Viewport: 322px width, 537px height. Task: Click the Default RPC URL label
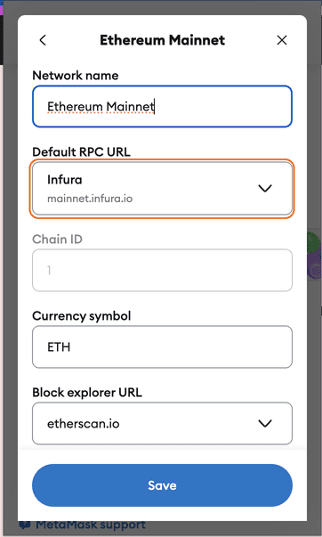coord(81,151)
